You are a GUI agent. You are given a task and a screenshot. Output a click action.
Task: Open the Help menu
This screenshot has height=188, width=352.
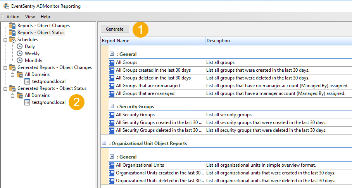[x=45, y=17]
